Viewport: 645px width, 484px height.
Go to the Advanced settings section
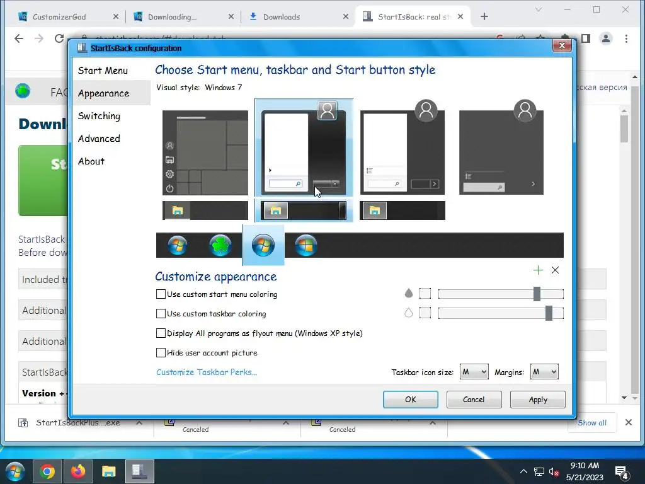[99, 139]
